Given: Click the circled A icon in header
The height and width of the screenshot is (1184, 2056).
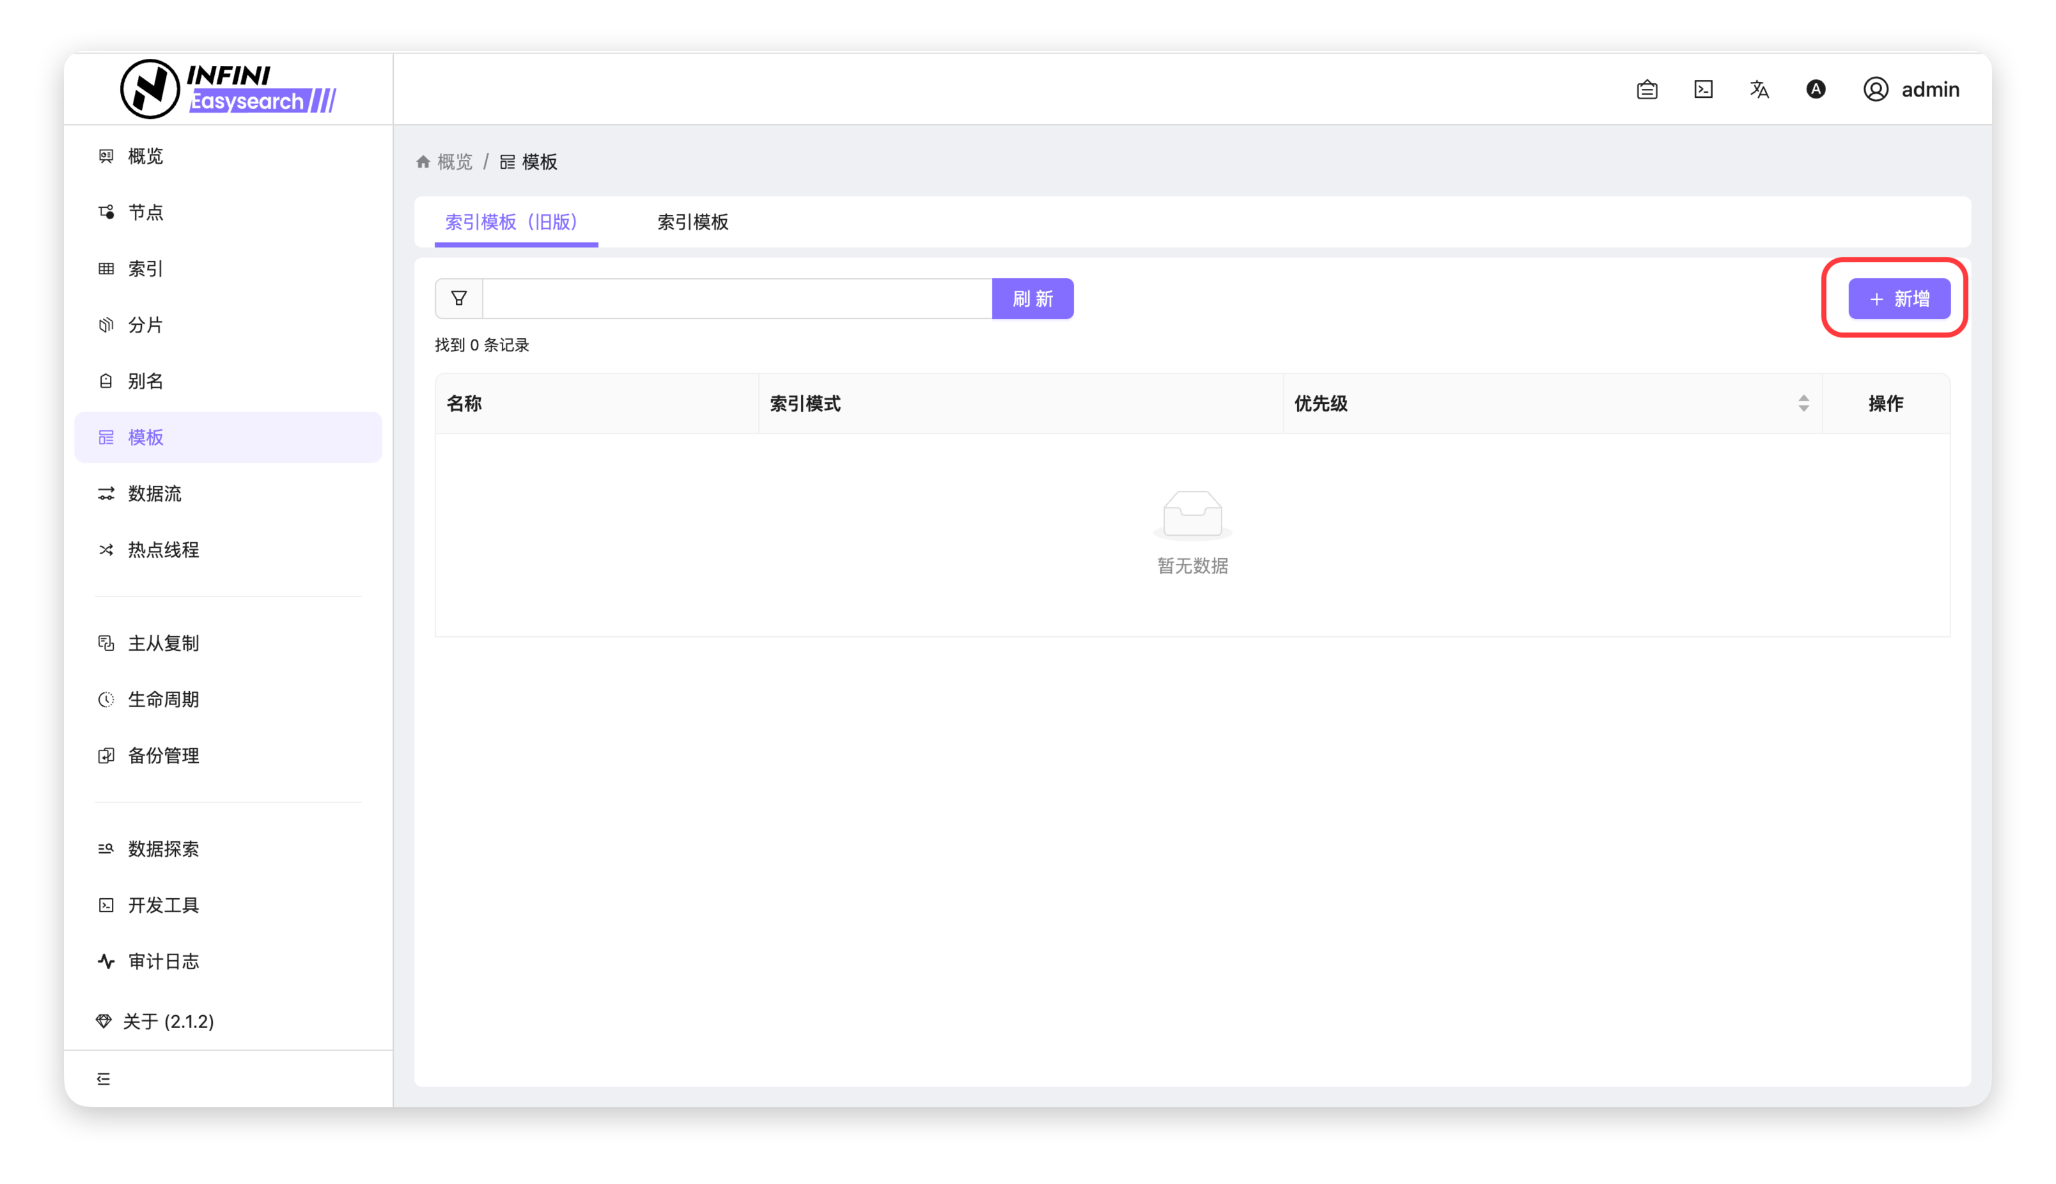Looking at the screenshot, I should tap(1816, 90).
